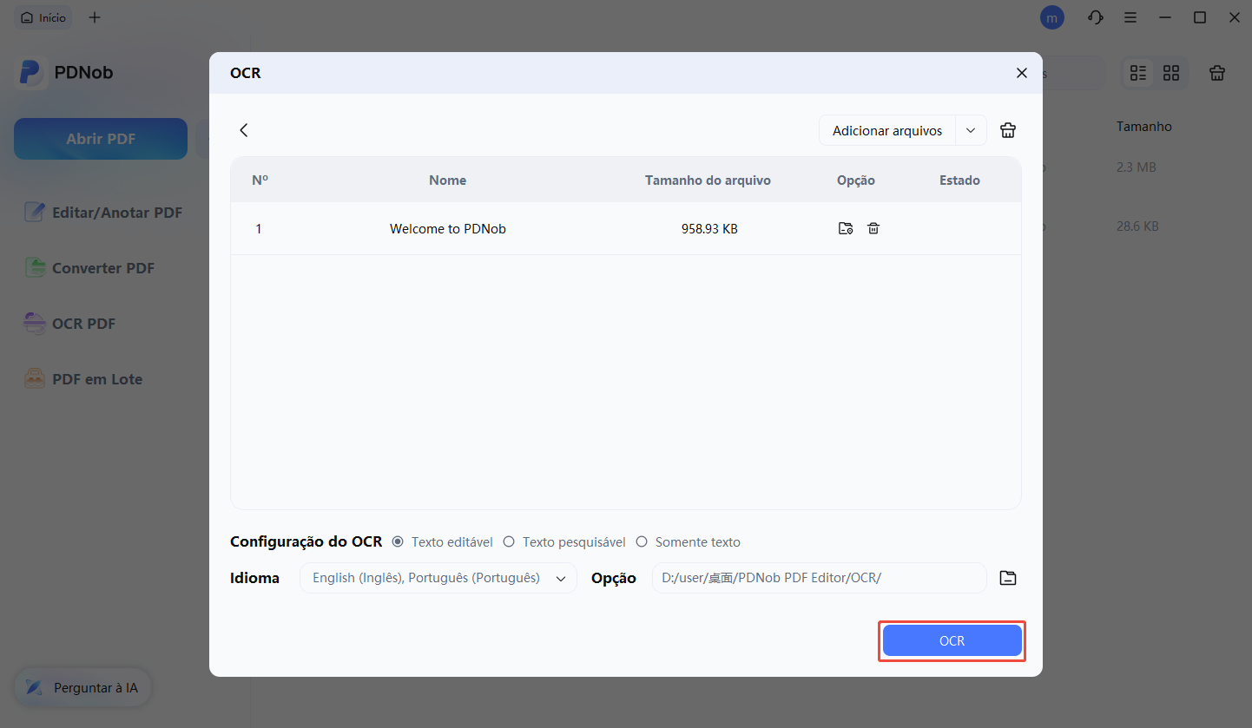Select Texto editável radio option

(399, 542)
